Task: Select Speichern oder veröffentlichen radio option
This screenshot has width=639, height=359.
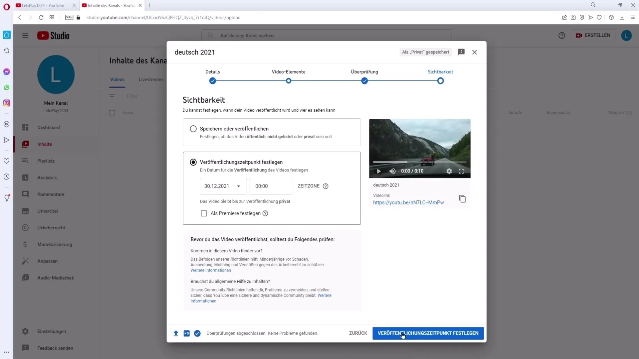Action: coord(193,129)
